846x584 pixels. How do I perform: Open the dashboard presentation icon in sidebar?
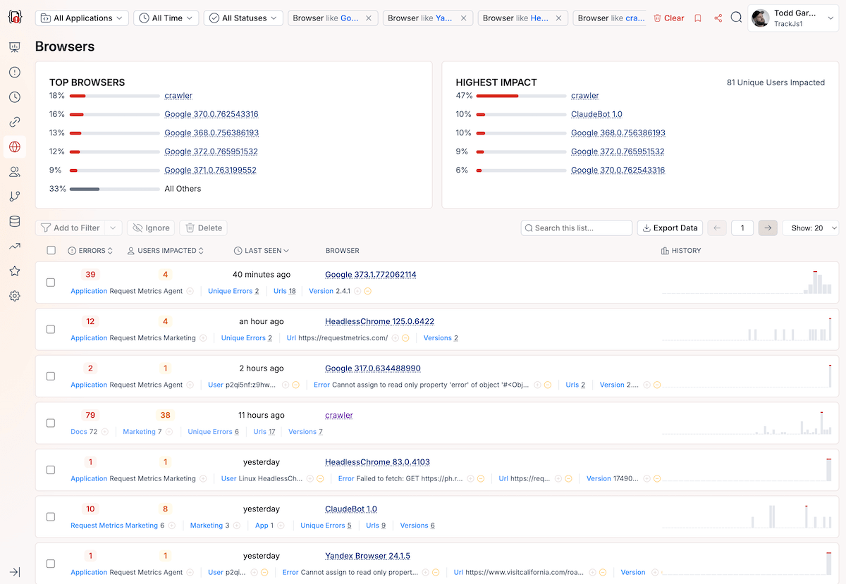[x=14, y=47]
